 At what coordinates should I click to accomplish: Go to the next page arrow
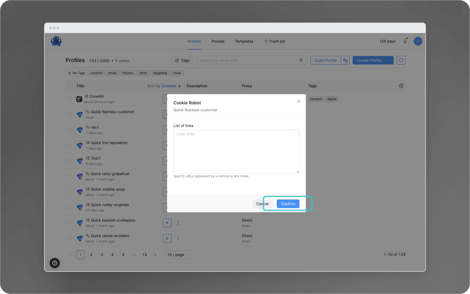155,255
